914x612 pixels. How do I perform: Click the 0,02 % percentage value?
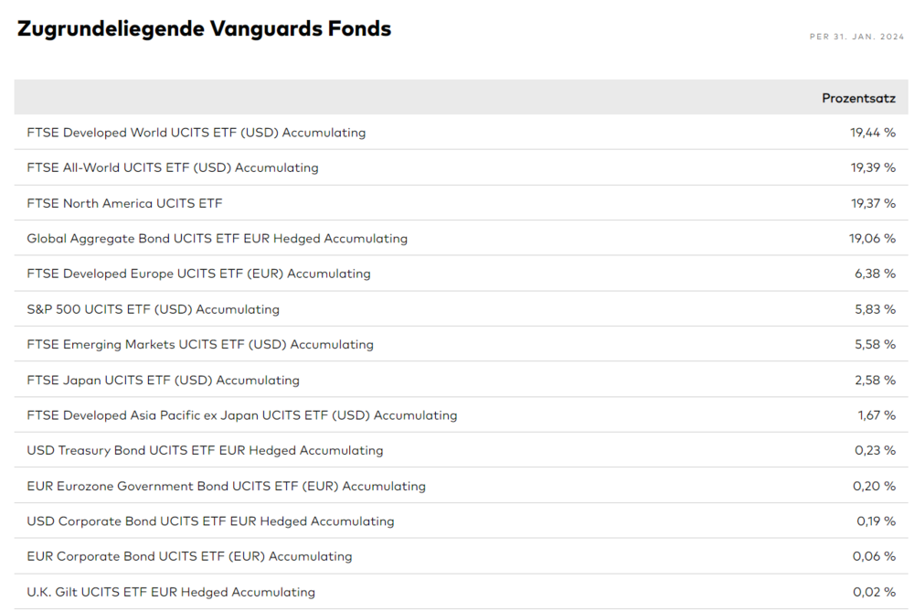tap(874, 592)
